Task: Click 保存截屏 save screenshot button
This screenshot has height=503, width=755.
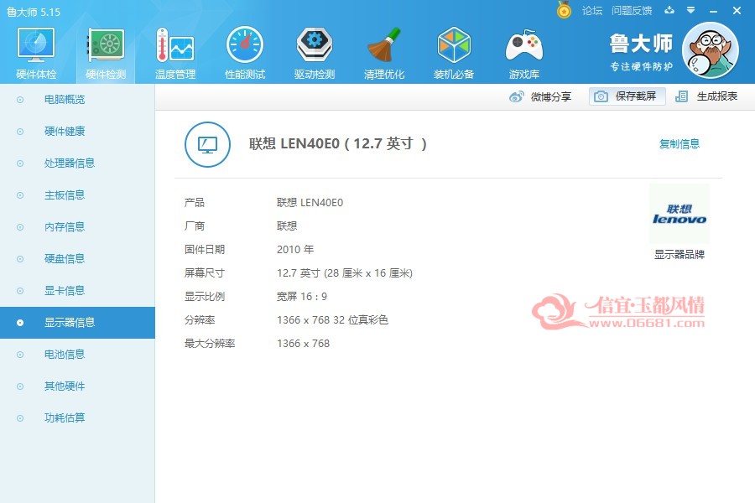Action: (627, 96)
